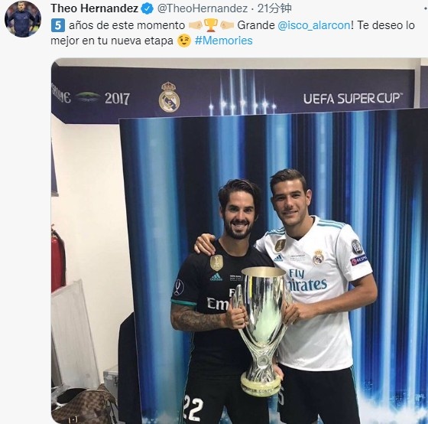Screen dimensions: 428x424
Task: Click the Fly Emirates logo on the white jersey
Action: (x=306, y=280)
